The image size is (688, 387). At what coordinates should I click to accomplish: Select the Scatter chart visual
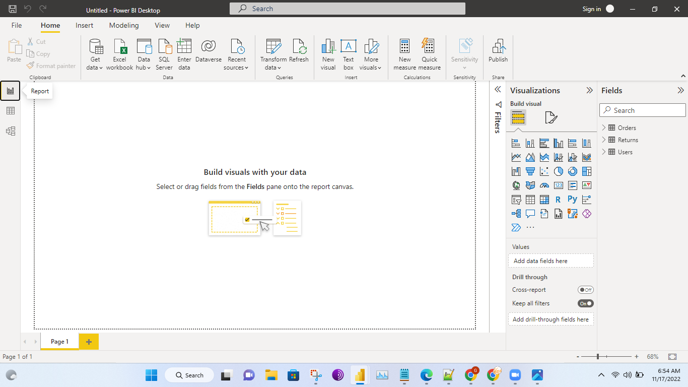click(x=544, y=172)
